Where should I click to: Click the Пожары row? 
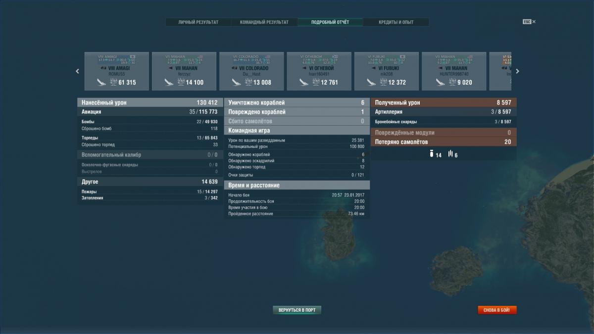(x=149, y=191)
